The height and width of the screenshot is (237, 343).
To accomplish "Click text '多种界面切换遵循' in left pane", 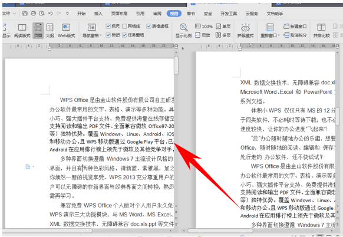I will point(83,159).
